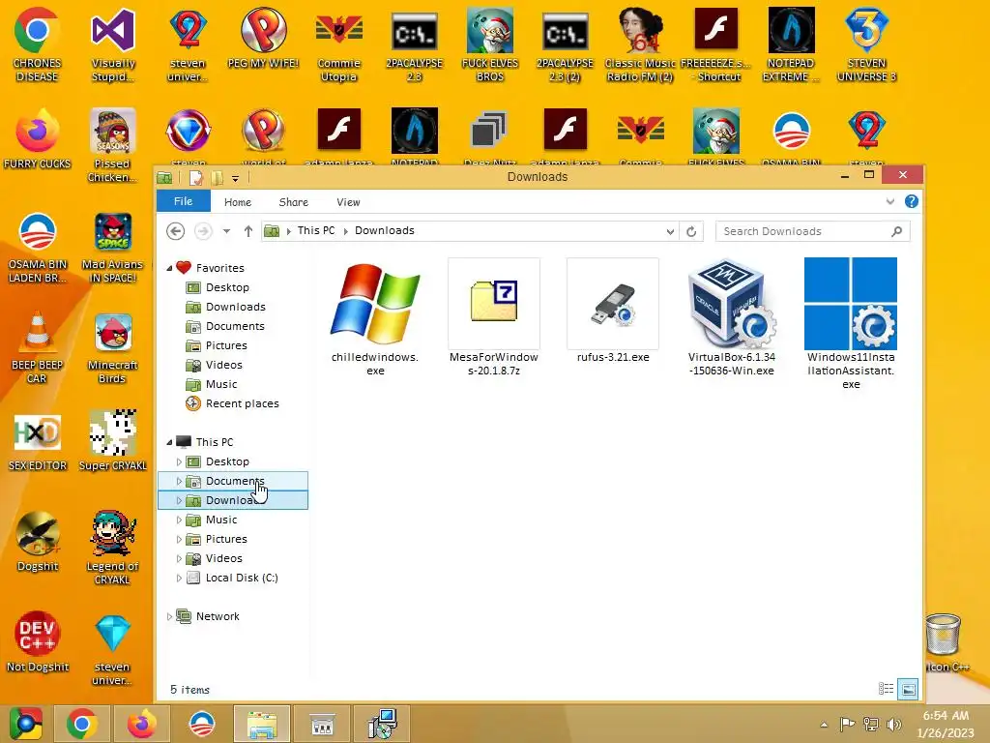Go up one folder level arrow

click(248, 231)
